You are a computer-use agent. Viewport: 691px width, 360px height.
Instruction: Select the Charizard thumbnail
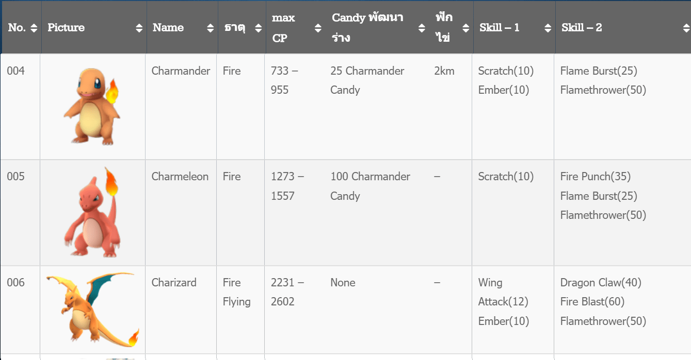click(x=93, y=309)
